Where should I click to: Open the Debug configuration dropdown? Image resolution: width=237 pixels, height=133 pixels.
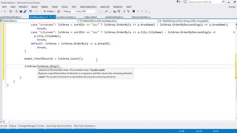click(69, 11)
